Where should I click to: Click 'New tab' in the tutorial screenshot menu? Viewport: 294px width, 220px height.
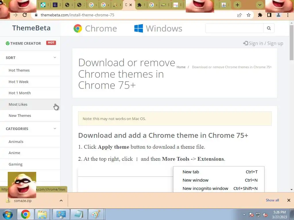(191, 172)
